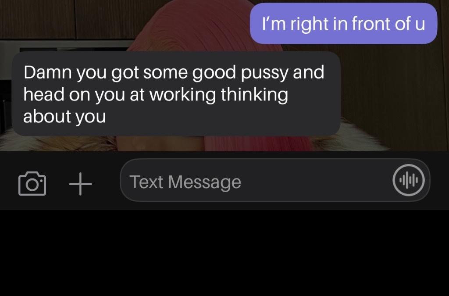Click the camera lens of the camera icon
Screen dimensions: 449x296
(x=32, y=185)
